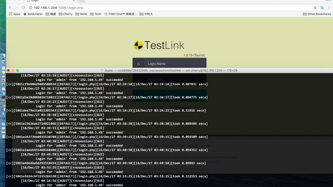Screen dimensions: 333x187
Task: Open Skype from the Dock
Action: (3, 114)
